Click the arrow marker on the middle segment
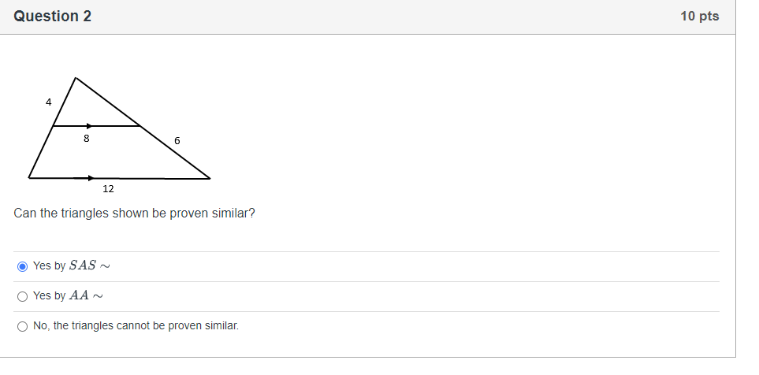The height and width of the screenshot is (375, 759). (x=89, y=126)
